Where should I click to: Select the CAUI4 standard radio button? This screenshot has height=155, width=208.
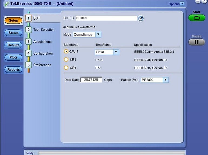pos(66,51)
